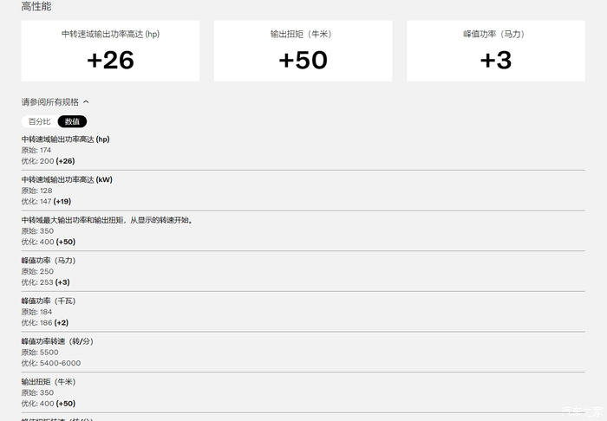Viewport: 607px width, 421px height.
Task: Click the 中转速域输出功率高达 (hp) summary card title
Action: pyautogui.click(x=110, y=34)
